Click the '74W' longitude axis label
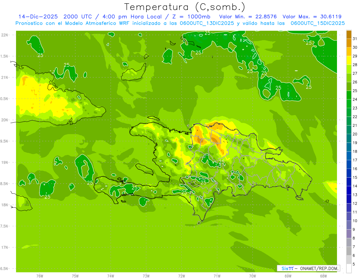363x280 pixels. tap(111, 276)
